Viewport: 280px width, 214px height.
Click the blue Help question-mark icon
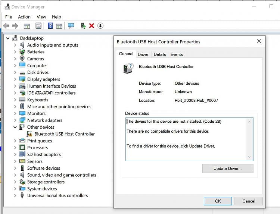(x=50, y=26)
